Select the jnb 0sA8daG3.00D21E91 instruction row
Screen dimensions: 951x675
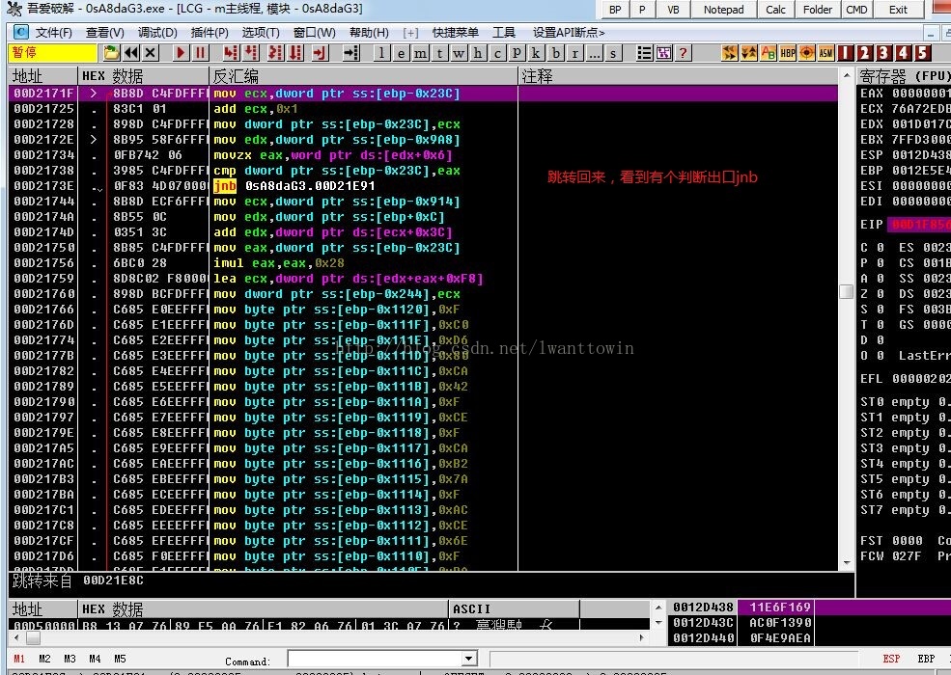423,186
